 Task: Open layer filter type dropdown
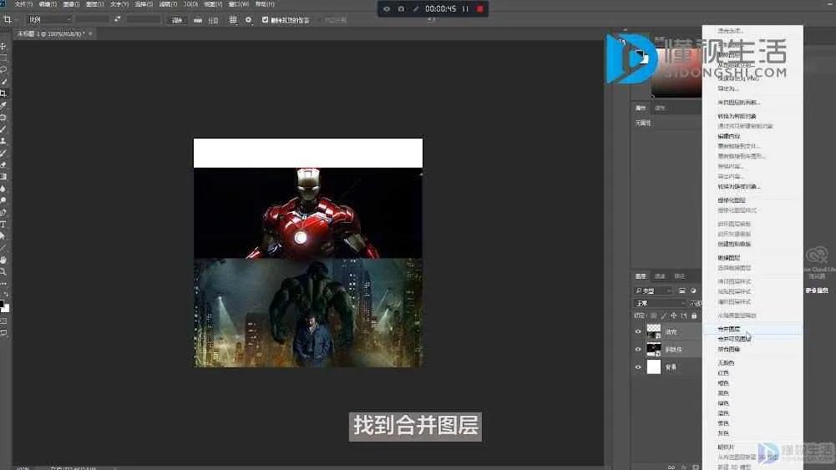coord(653,291)
